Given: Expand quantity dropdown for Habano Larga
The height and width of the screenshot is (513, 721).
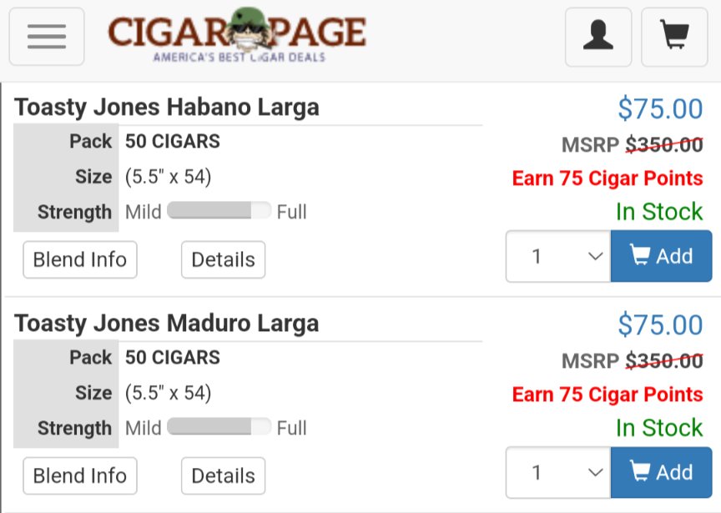Looking at the screenshot, I should tap(558, 256).
